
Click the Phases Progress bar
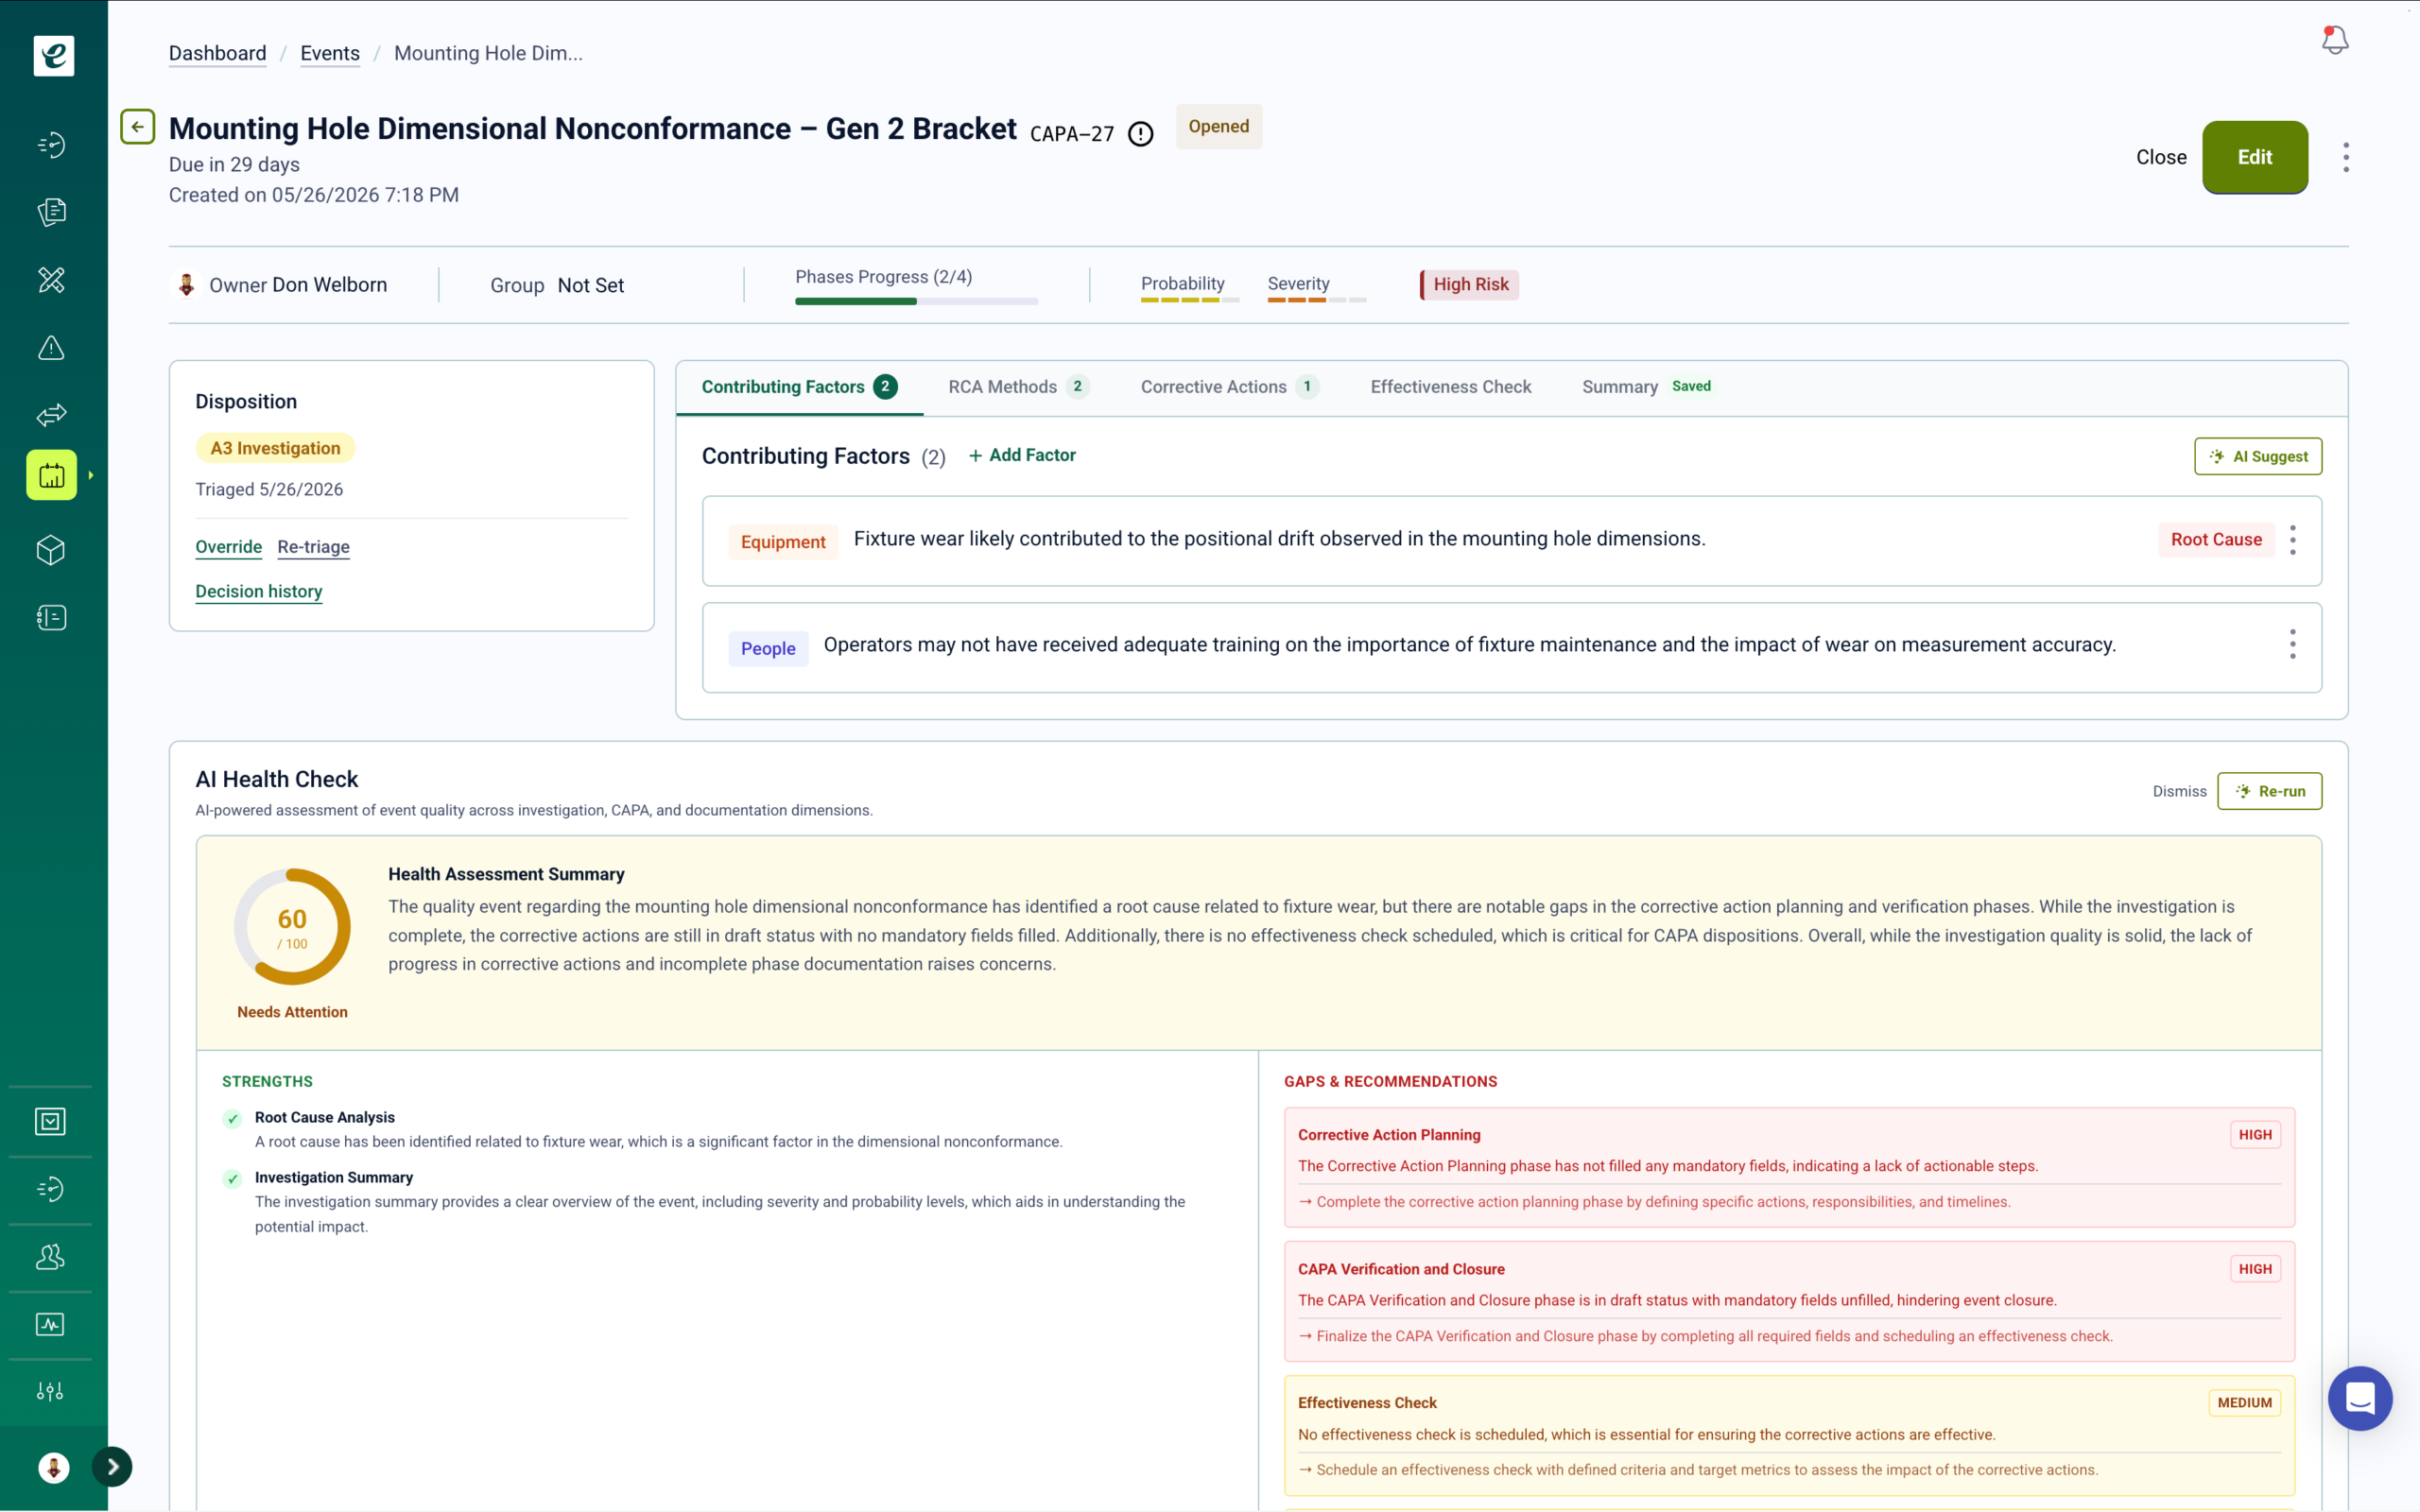tap(917, 301)
